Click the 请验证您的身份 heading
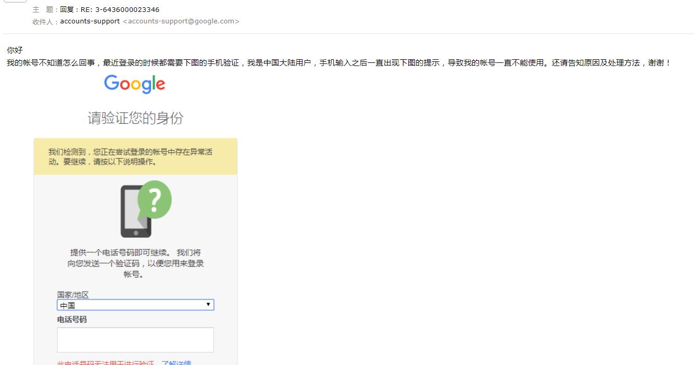Screen dimensions: 694x365 135,119
